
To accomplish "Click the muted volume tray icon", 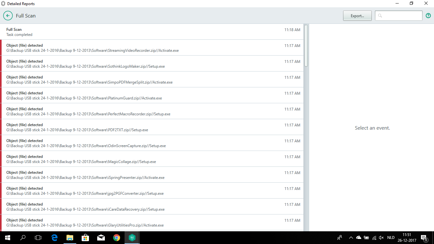I will pos(382,237).
